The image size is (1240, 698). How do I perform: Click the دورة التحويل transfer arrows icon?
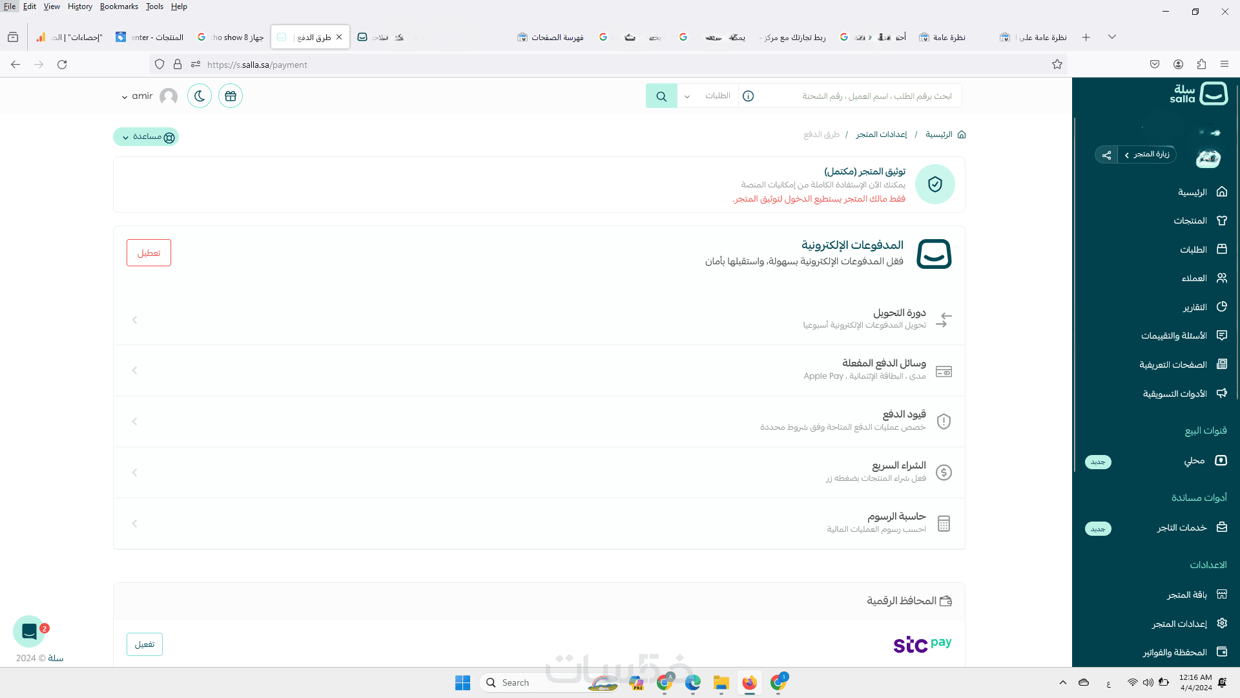[x=944, y=320]
